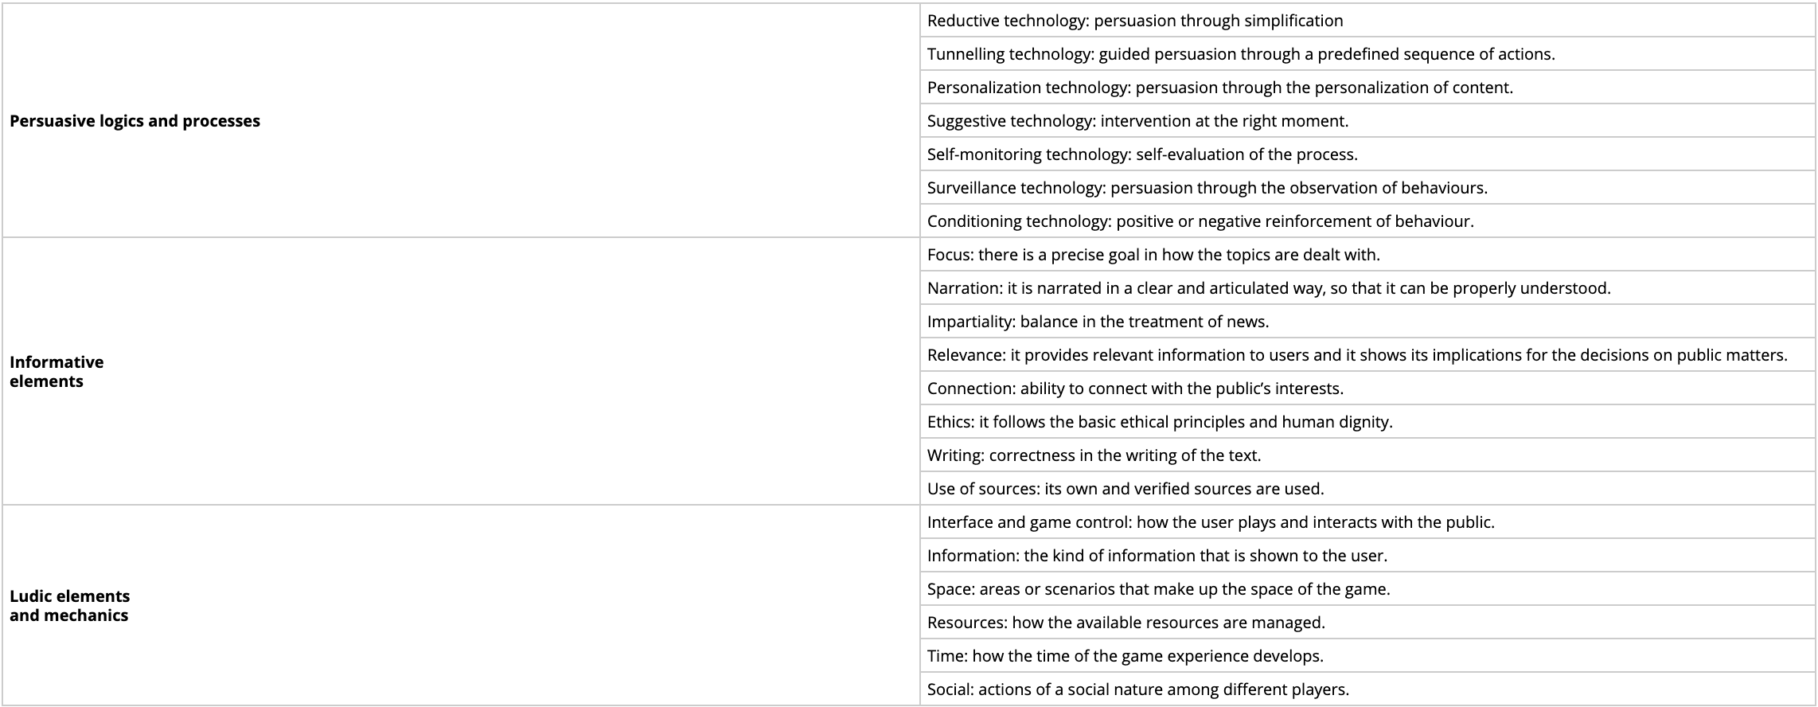Click the 'Interface and game control' cell

[1211, 522]
